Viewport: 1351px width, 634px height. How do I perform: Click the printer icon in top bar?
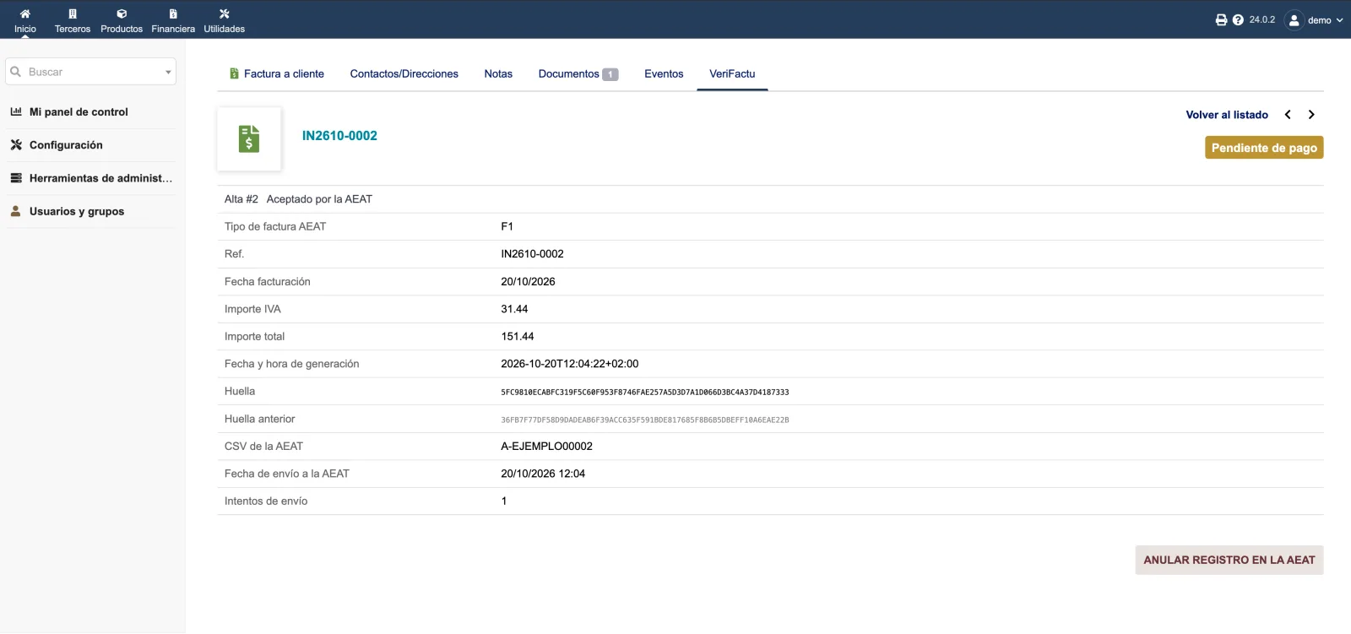(1221, 19)
